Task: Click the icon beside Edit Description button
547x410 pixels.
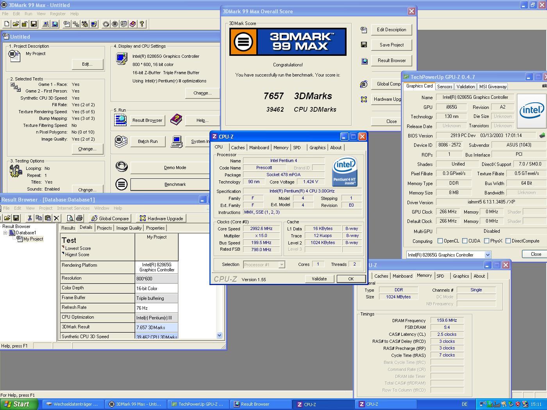Action: coord(364,30)
